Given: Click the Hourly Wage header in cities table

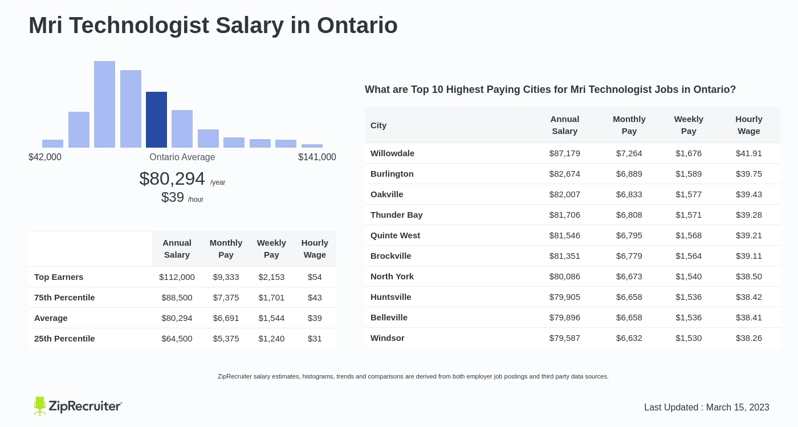Looking at the screenshot, I should click(749, 125).
